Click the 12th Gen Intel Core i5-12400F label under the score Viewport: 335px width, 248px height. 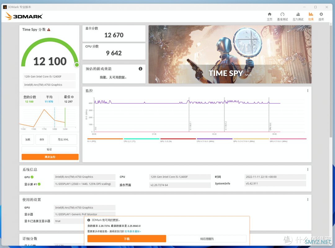(49, 77)
